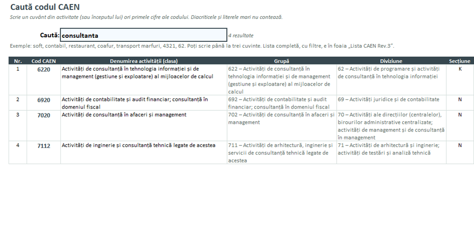Viewport: 474px width, 227px height.
Task: Click row number 3 cell
Action: [18, 126]
